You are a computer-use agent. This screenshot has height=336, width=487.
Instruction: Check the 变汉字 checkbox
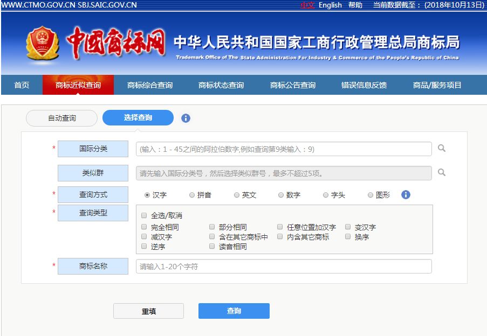tap(348, 227)
